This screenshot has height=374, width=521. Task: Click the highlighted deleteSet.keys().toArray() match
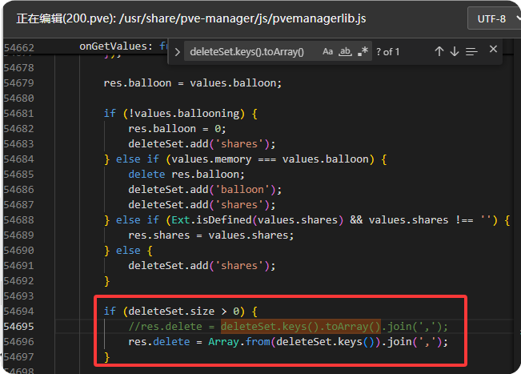(x=302, y=326)
